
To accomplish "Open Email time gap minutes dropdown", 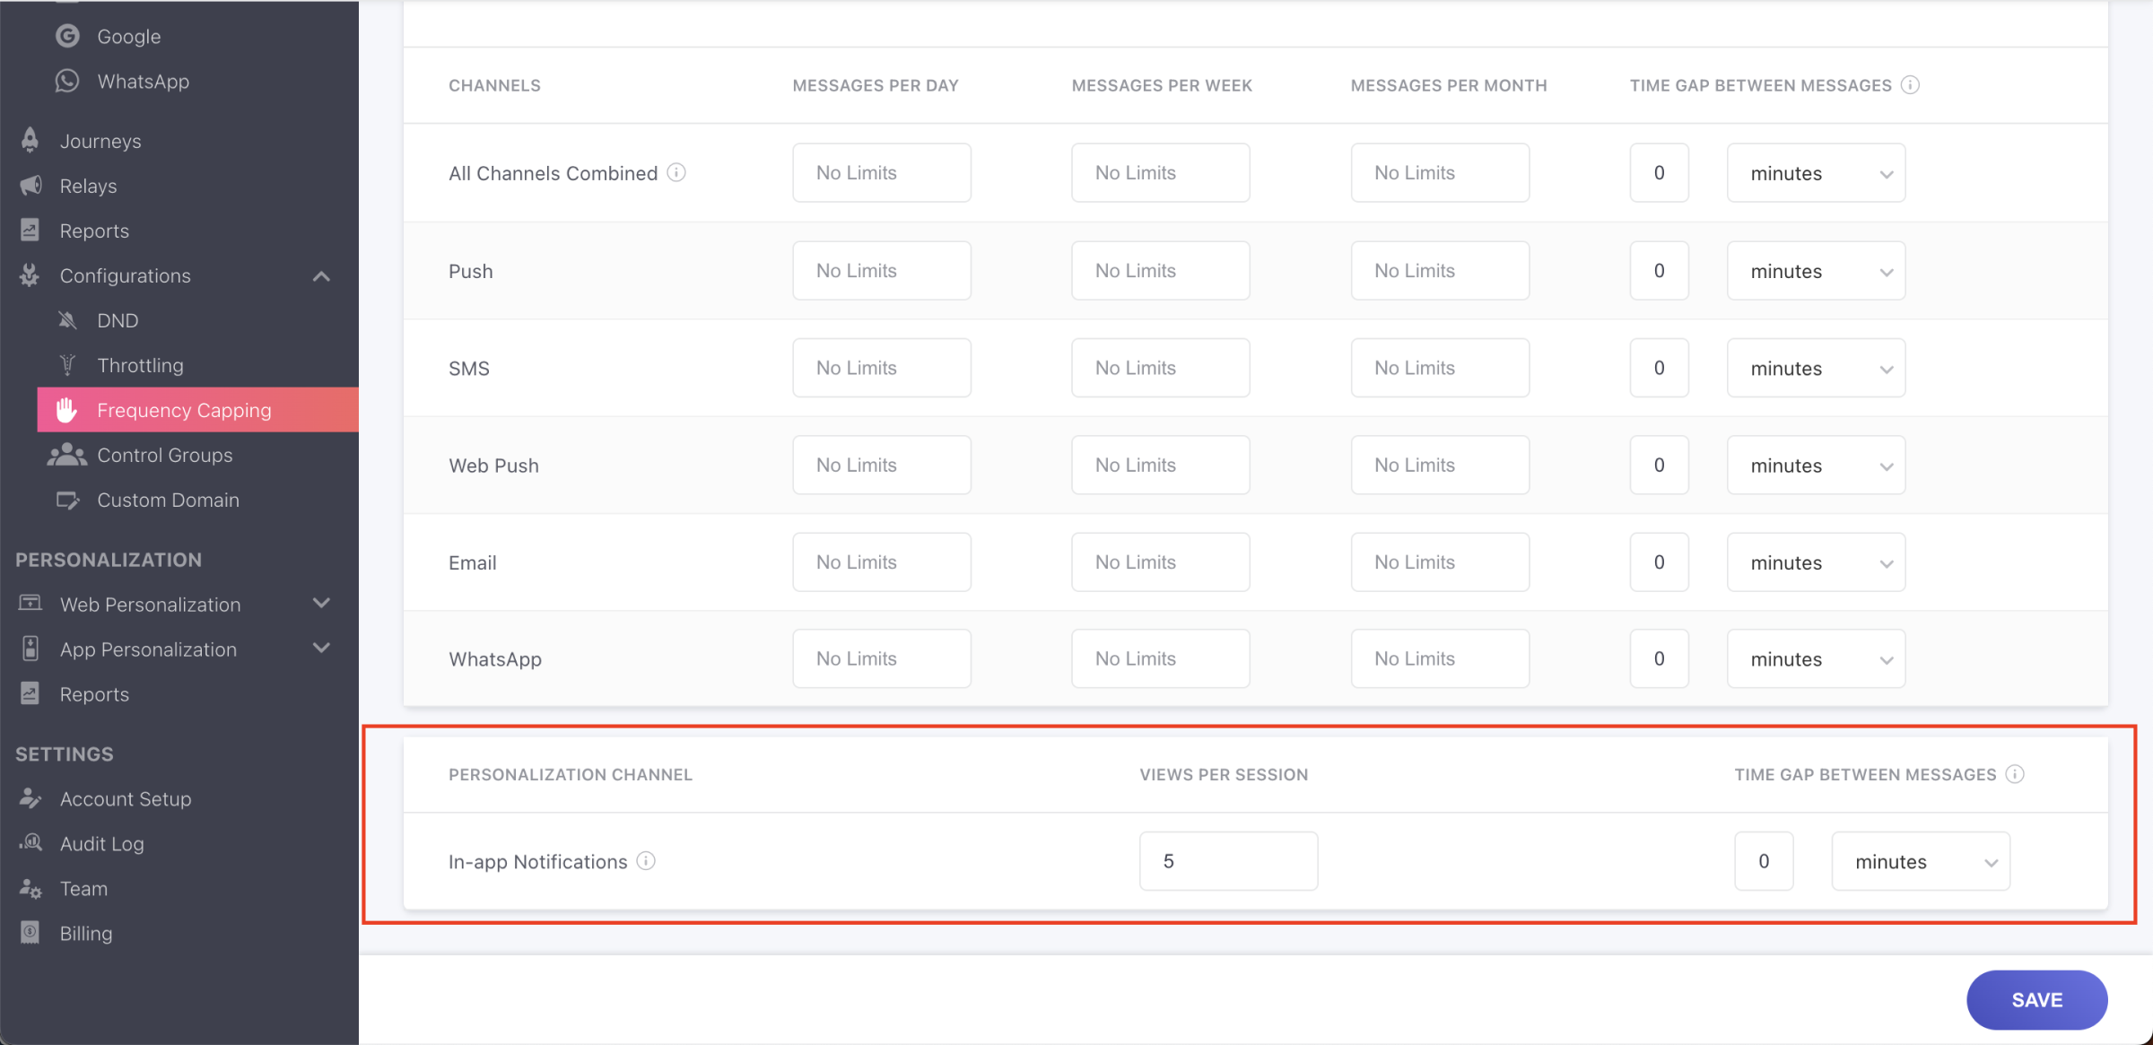I will click(1815, 562).
